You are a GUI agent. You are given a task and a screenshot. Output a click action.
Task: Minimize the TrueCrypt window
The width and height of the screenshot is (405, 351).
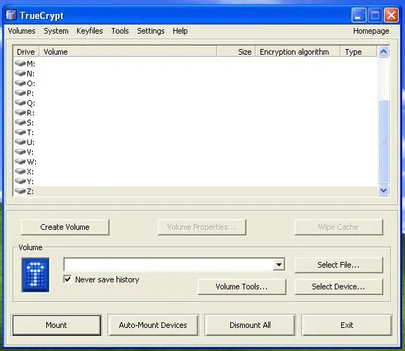[359, 15]
